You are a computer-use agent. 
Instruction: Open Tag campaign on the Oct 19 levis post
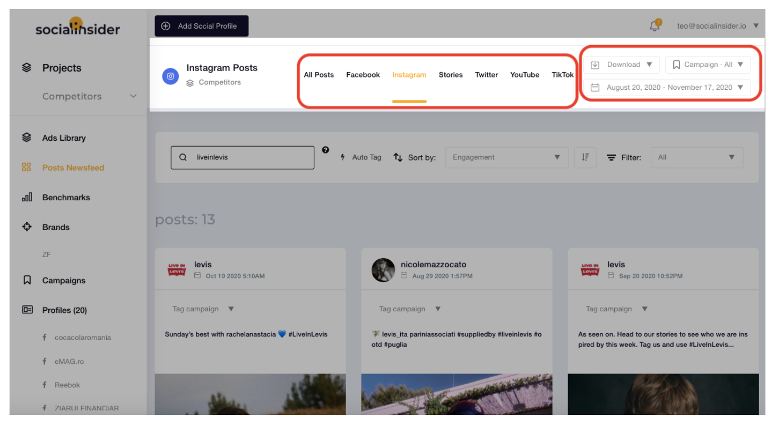(x=203, y=309)
